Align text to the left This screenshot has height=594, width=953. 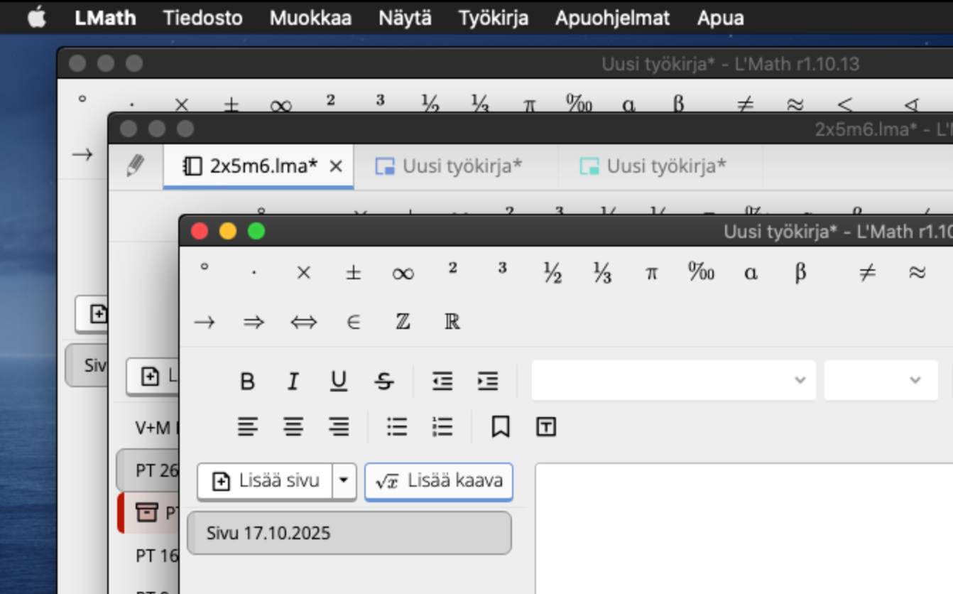coord(247,427)
